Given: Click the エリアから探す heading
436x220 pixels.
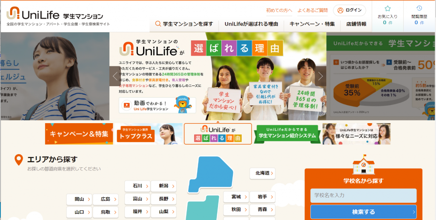Looking at the screenshot, I should pos(52,159).
